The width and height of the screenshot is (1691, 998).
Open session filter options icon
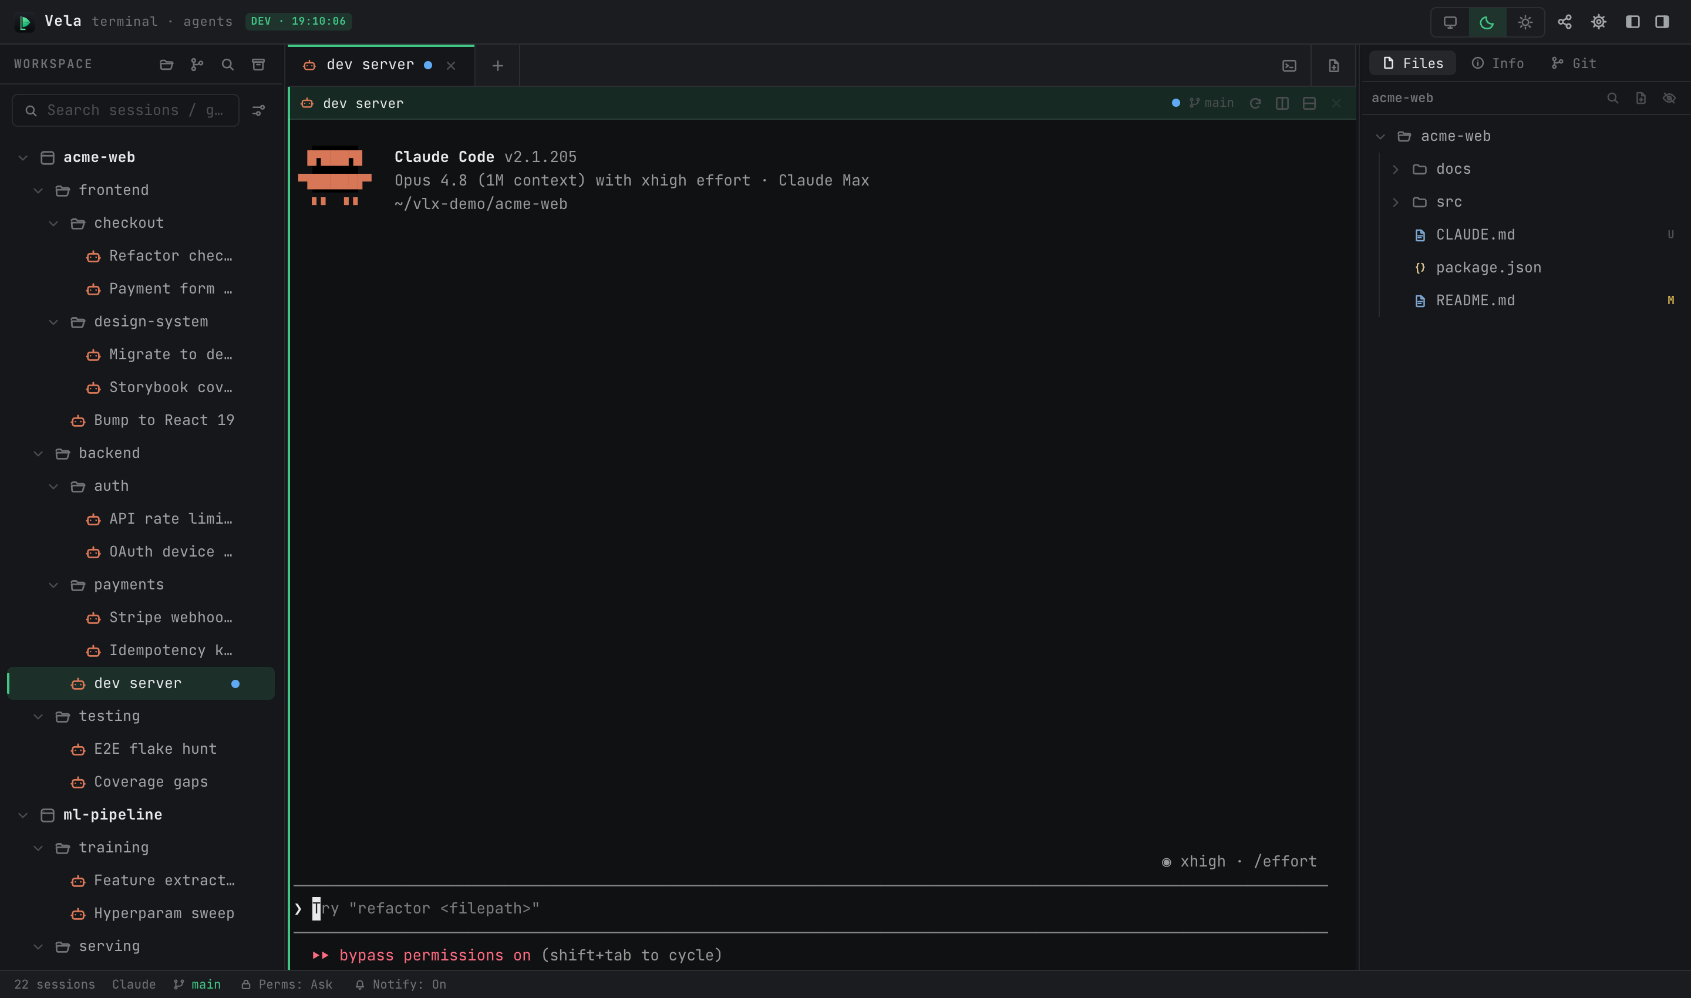(x=258, y=110)
